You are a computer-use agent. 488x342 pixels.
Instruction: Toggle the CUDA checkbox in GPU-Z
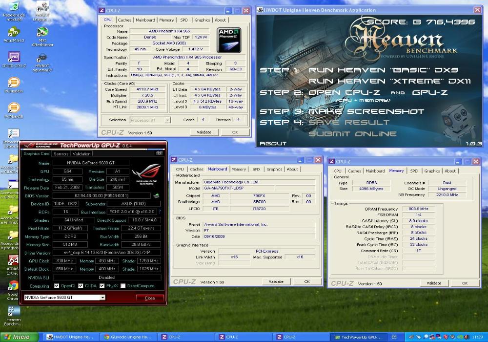pos(81,286)
